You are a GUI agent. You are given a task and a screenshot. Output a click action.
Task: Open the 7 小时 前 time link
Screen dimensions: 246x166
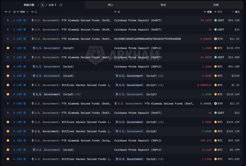coord(20,48)
